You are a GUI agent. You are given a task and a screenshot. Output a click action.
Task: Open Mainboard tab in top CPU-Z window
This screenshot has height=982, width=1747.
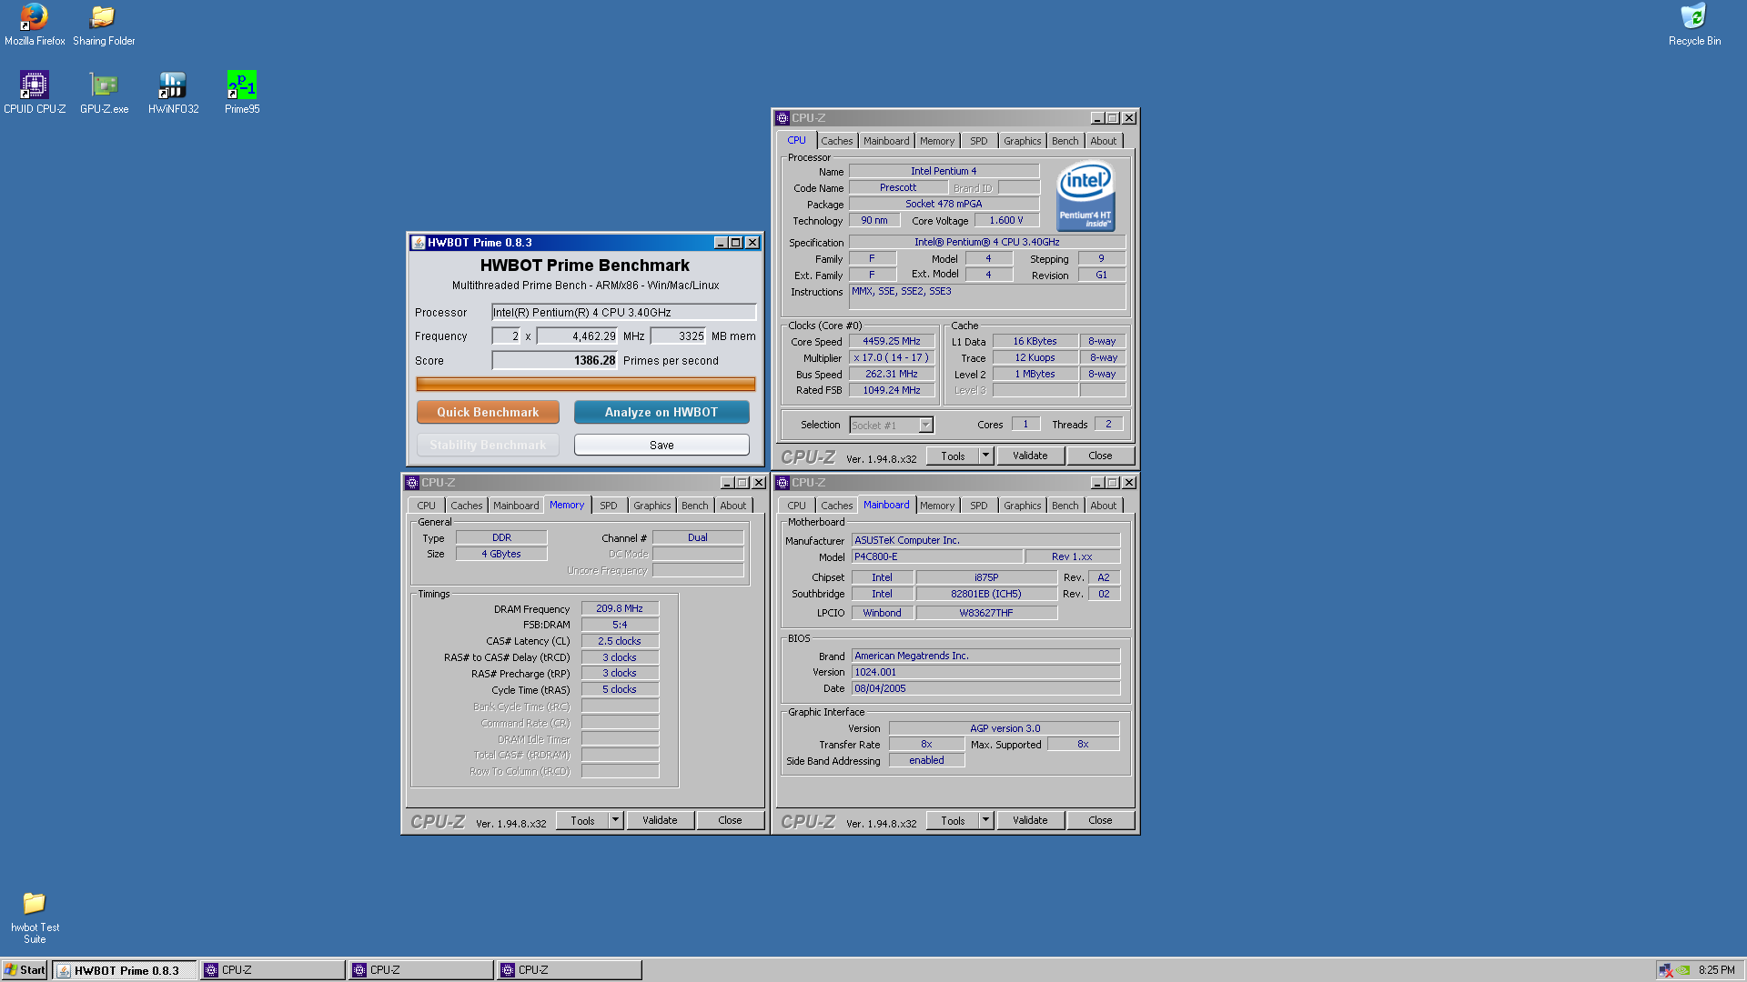coord(886,141)
